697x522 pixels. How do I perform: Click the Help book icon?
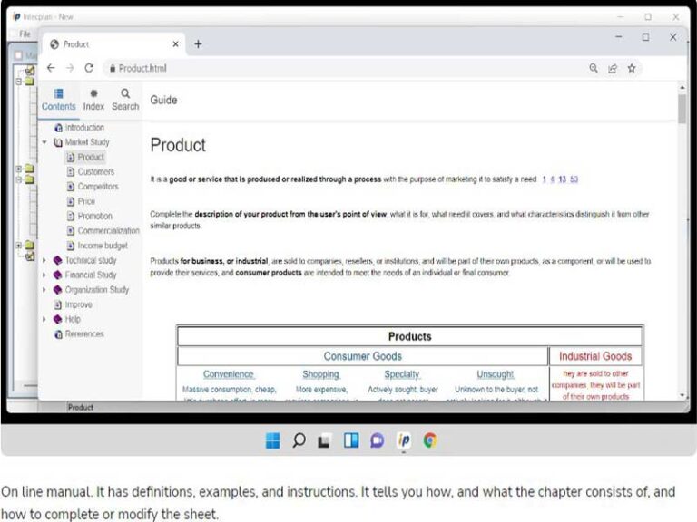point(57,319)
